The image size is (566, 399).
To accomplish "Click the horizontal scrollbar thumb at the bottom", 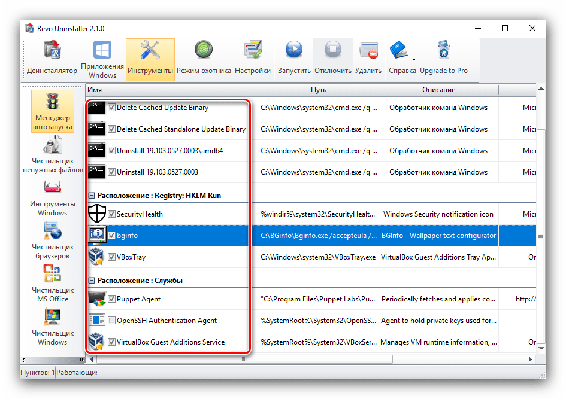I will click(244, 360).
